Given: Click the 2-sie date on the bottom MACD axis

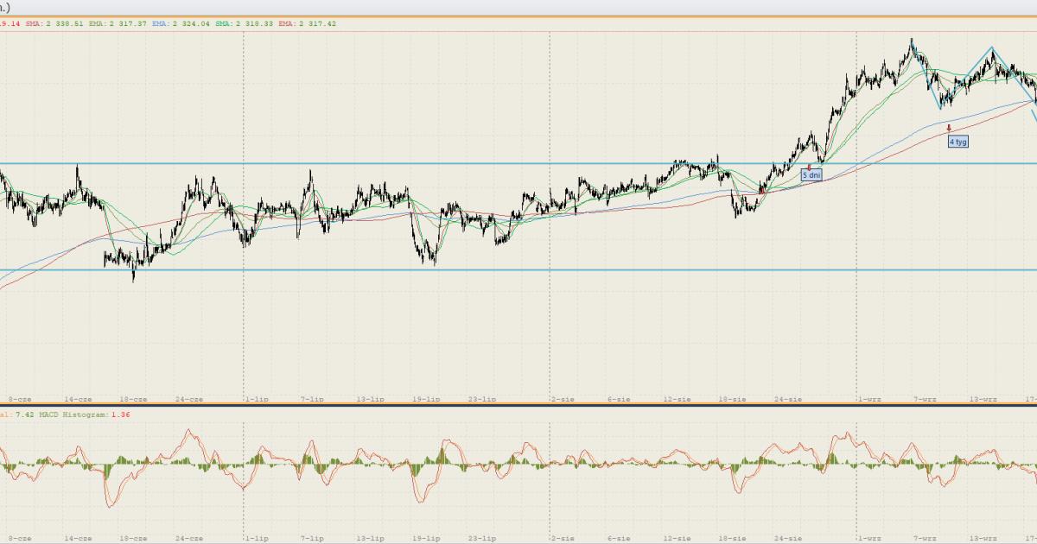Looking at the screenshot, I should tap(563, 539).
